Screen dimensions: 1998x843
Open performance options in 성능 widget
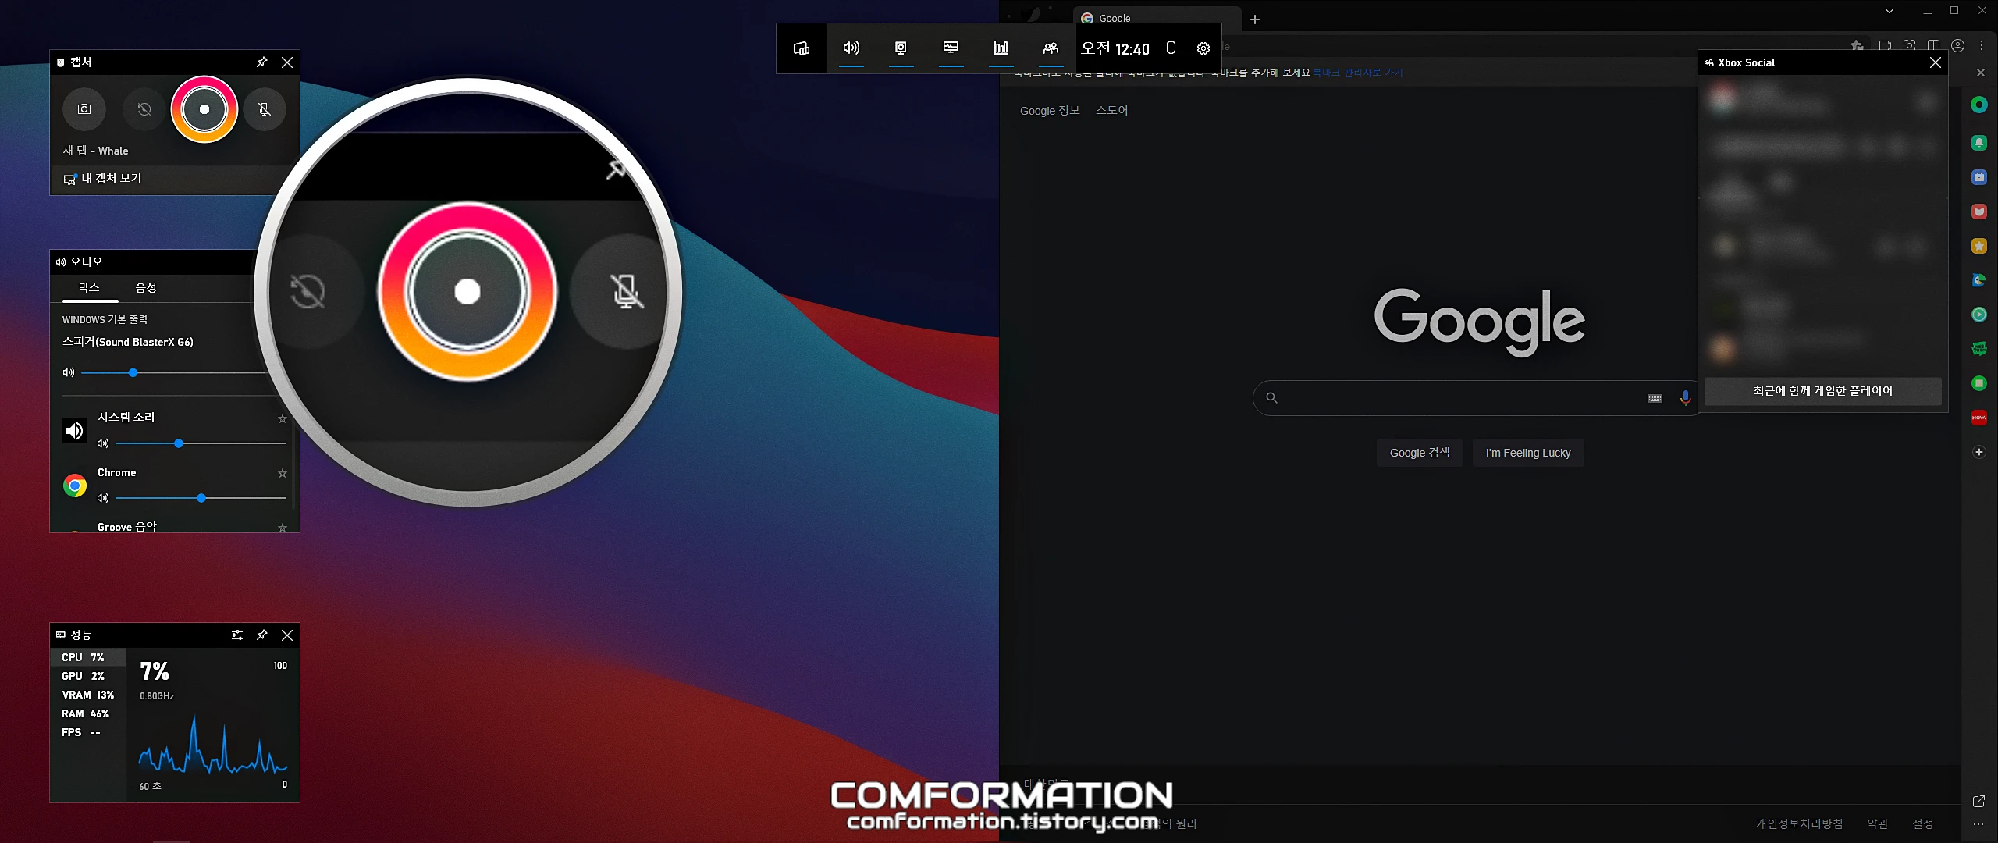(x=237, y=635)
